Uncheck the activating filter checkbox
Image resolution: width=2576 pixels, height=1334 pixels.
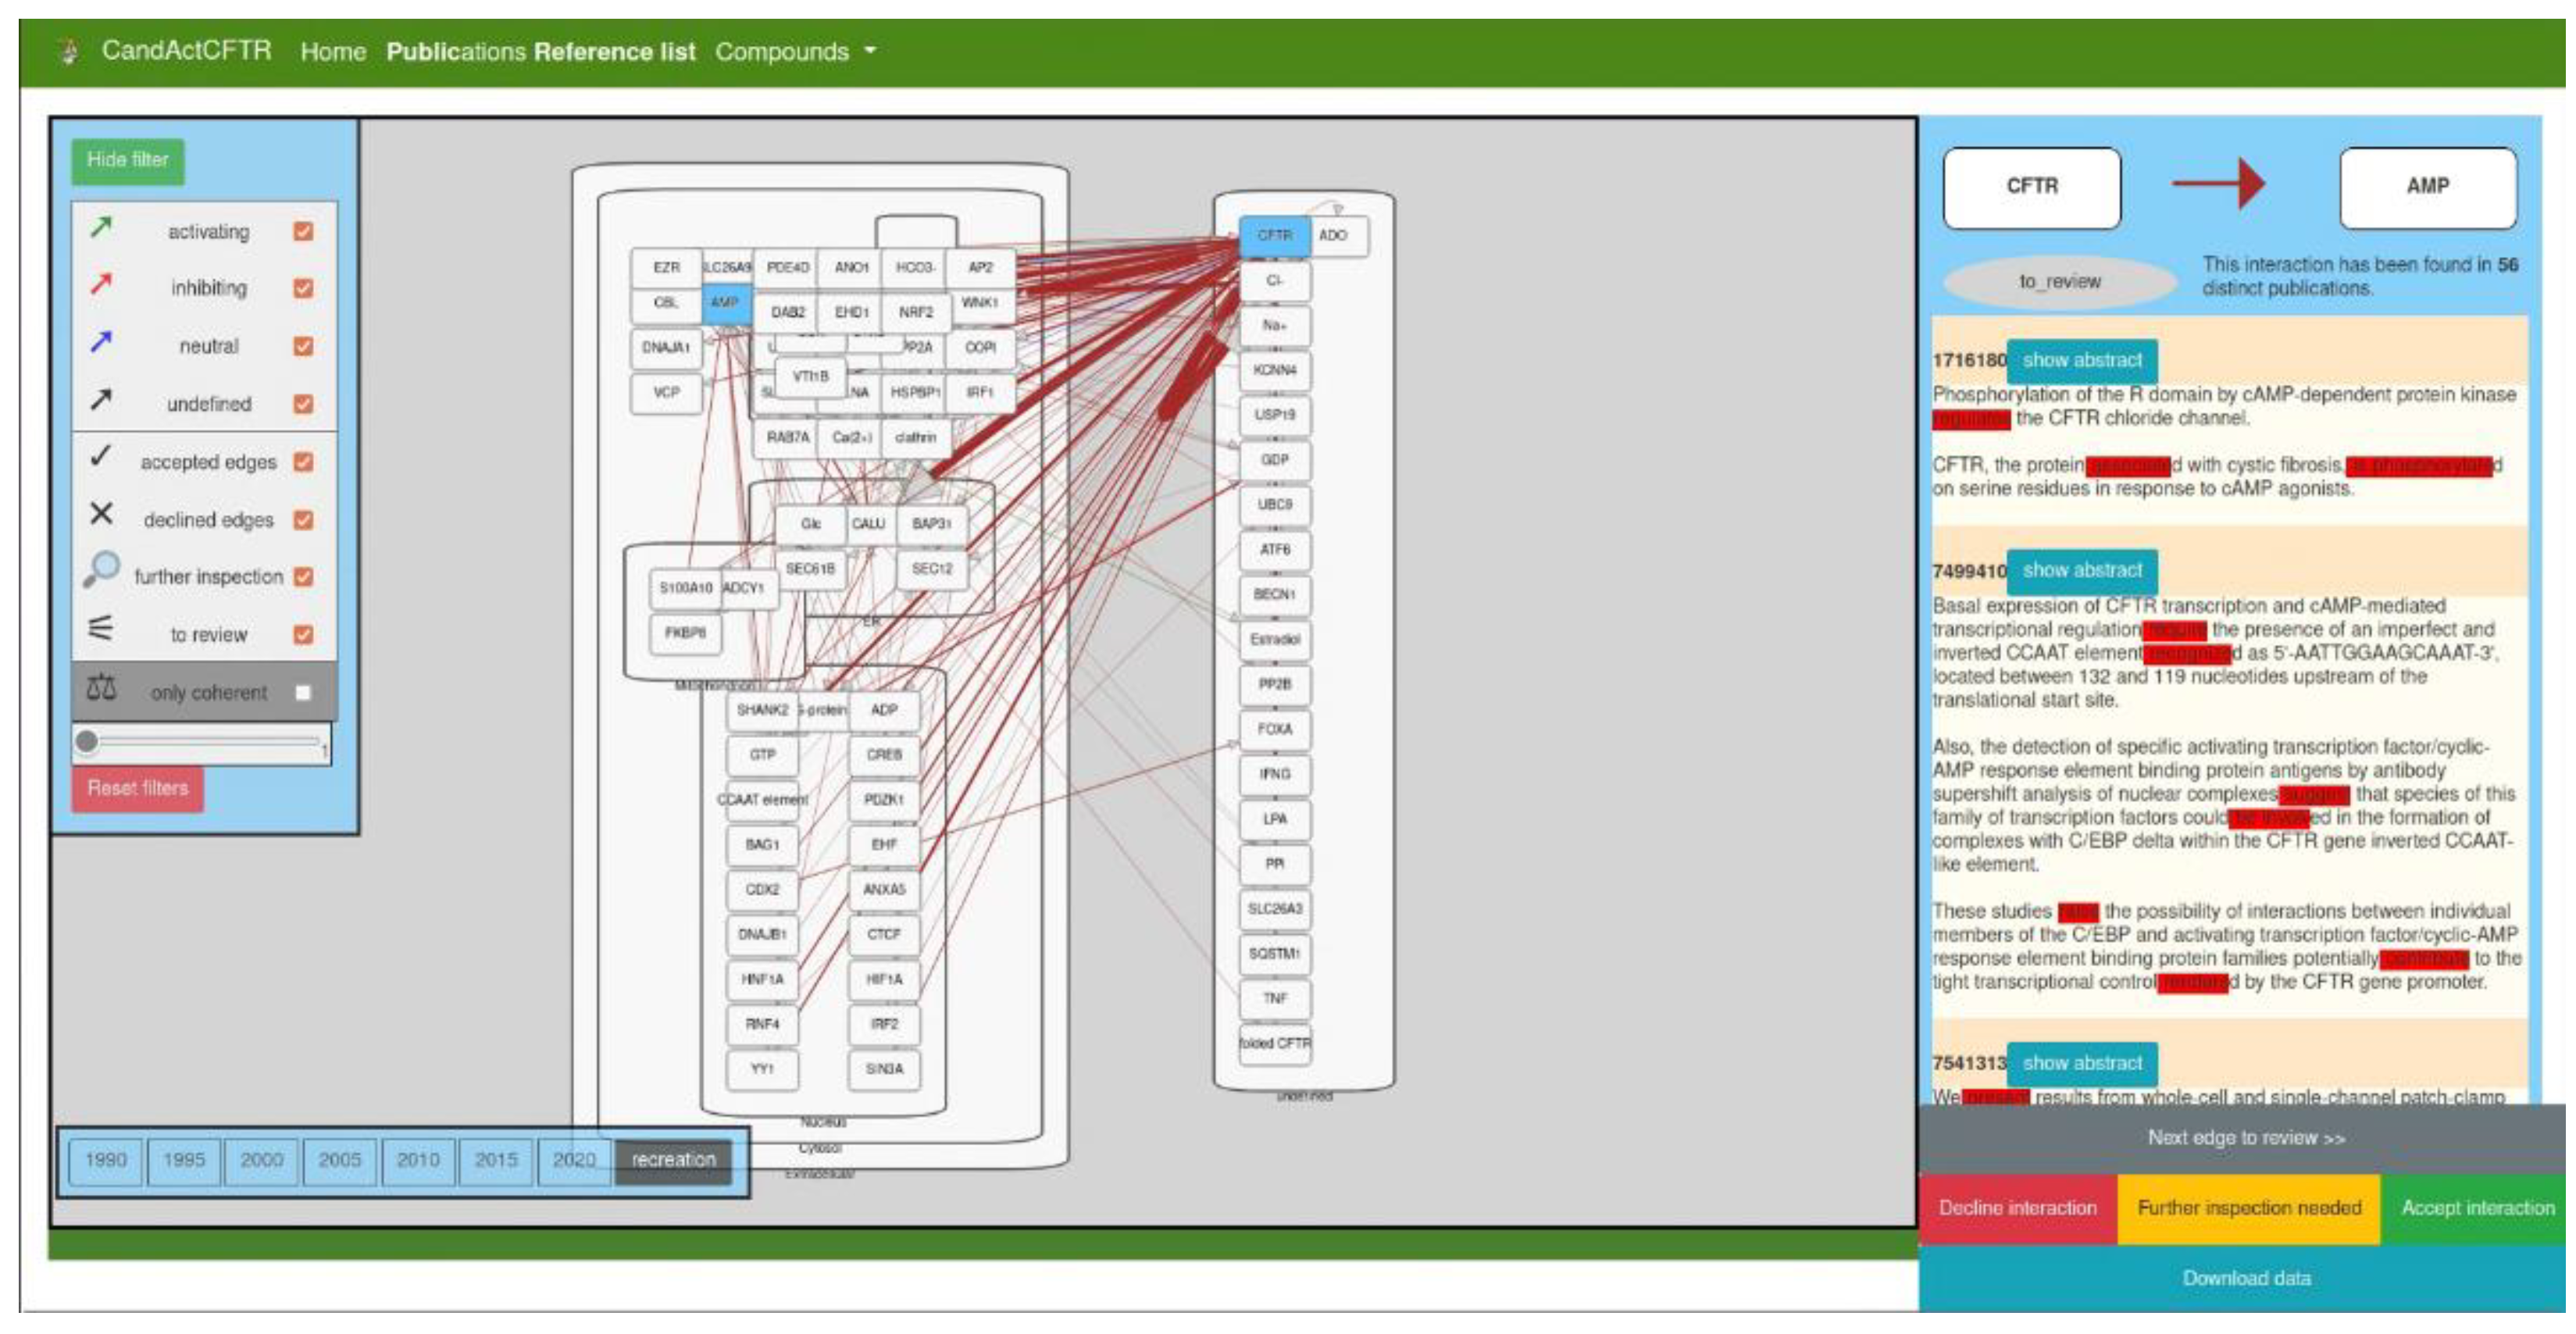tap(303, 232)
